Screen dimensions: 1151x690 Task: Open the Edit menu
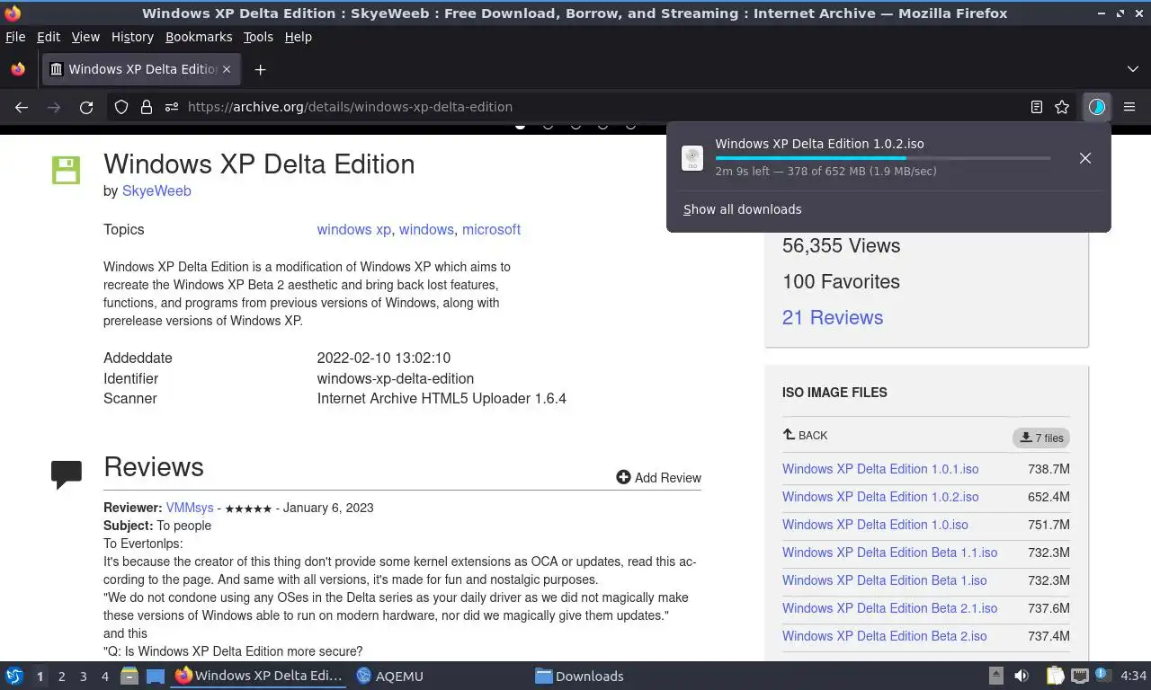pos(49,37)
